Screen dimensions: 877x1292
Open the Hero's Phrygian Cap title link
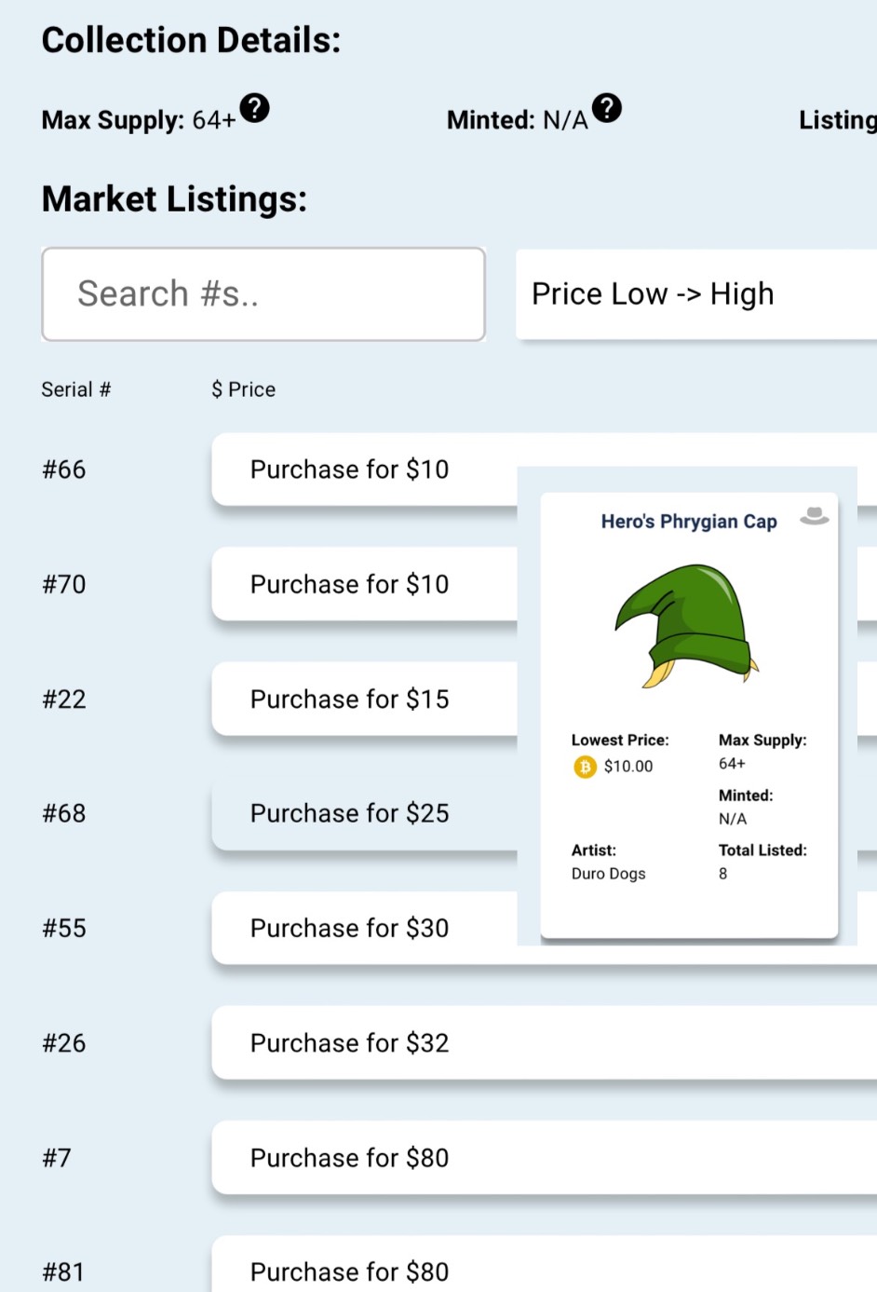pos(688,522)
